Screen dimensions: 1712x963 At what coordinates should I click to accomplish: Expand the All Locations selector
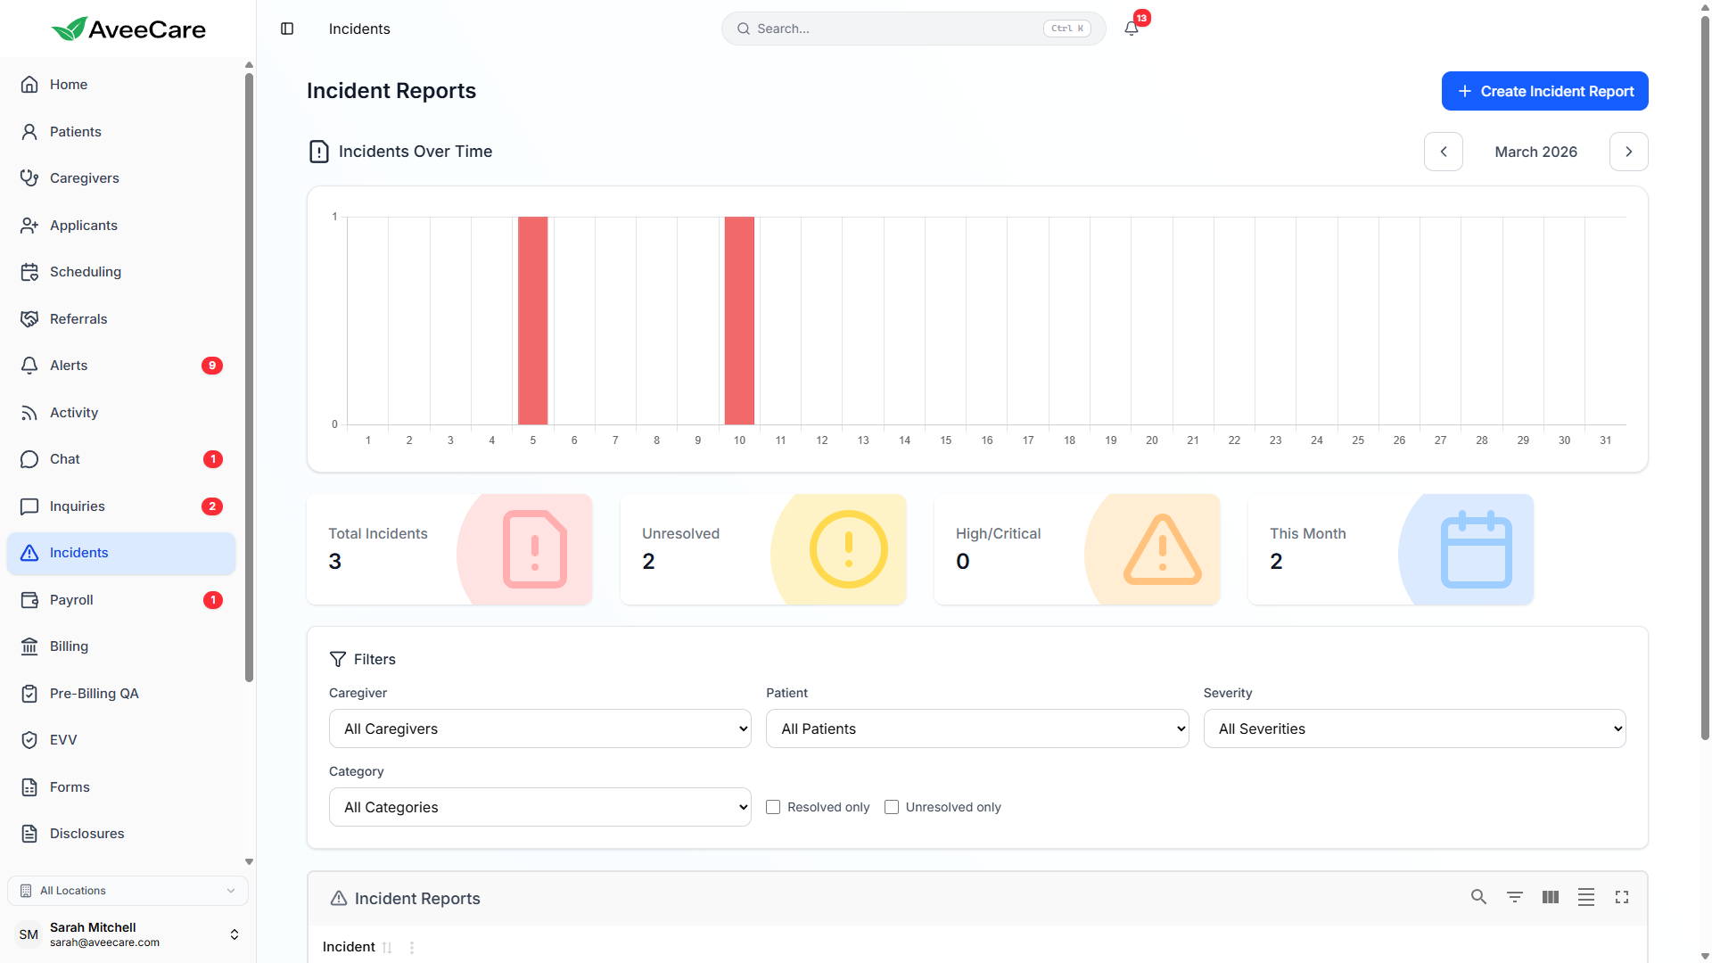[128, 890]
